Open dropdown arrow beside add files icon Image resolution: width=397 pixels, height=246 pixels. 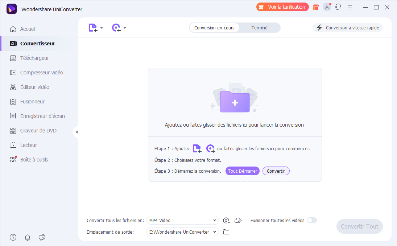[x=102, y=28]
